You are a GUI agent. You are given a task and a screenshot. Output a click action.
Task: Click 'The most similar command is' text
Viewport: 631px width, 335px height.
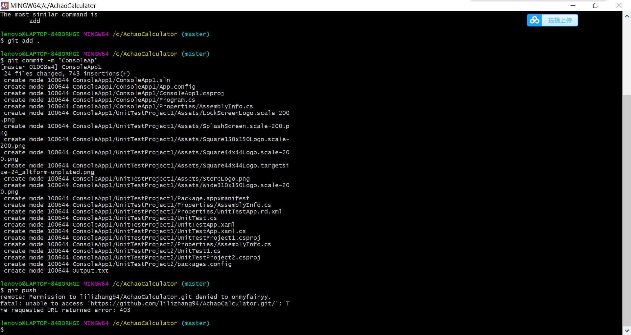pyautogui.click(x=49, y=14)
